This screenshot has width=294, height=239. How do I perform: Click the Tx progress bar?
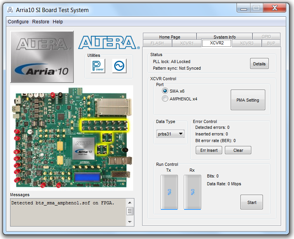point(169,192)
